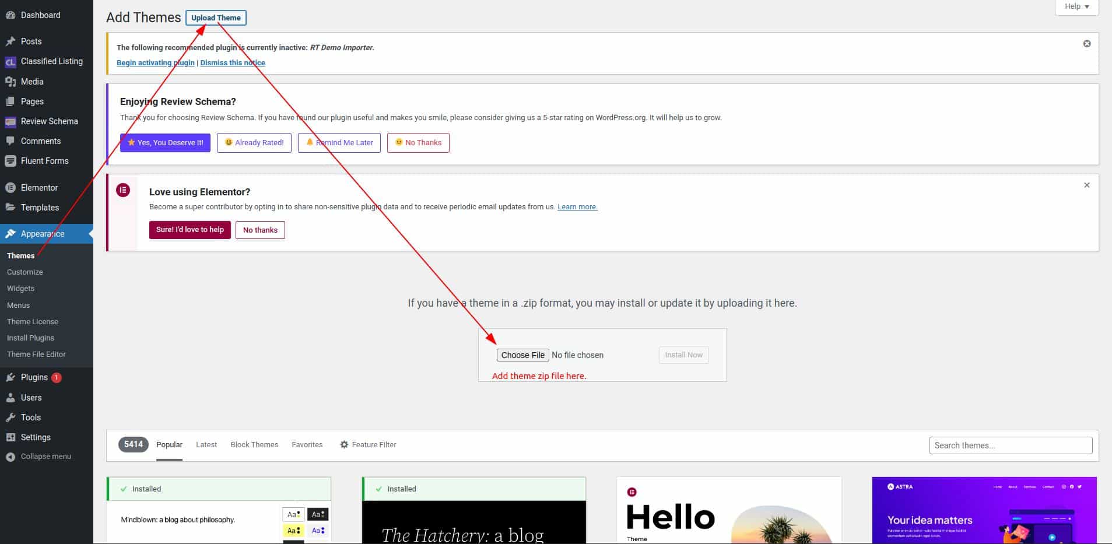Click the Choose File button
This screenshot has width=1112, height=544.
[523, 355]
